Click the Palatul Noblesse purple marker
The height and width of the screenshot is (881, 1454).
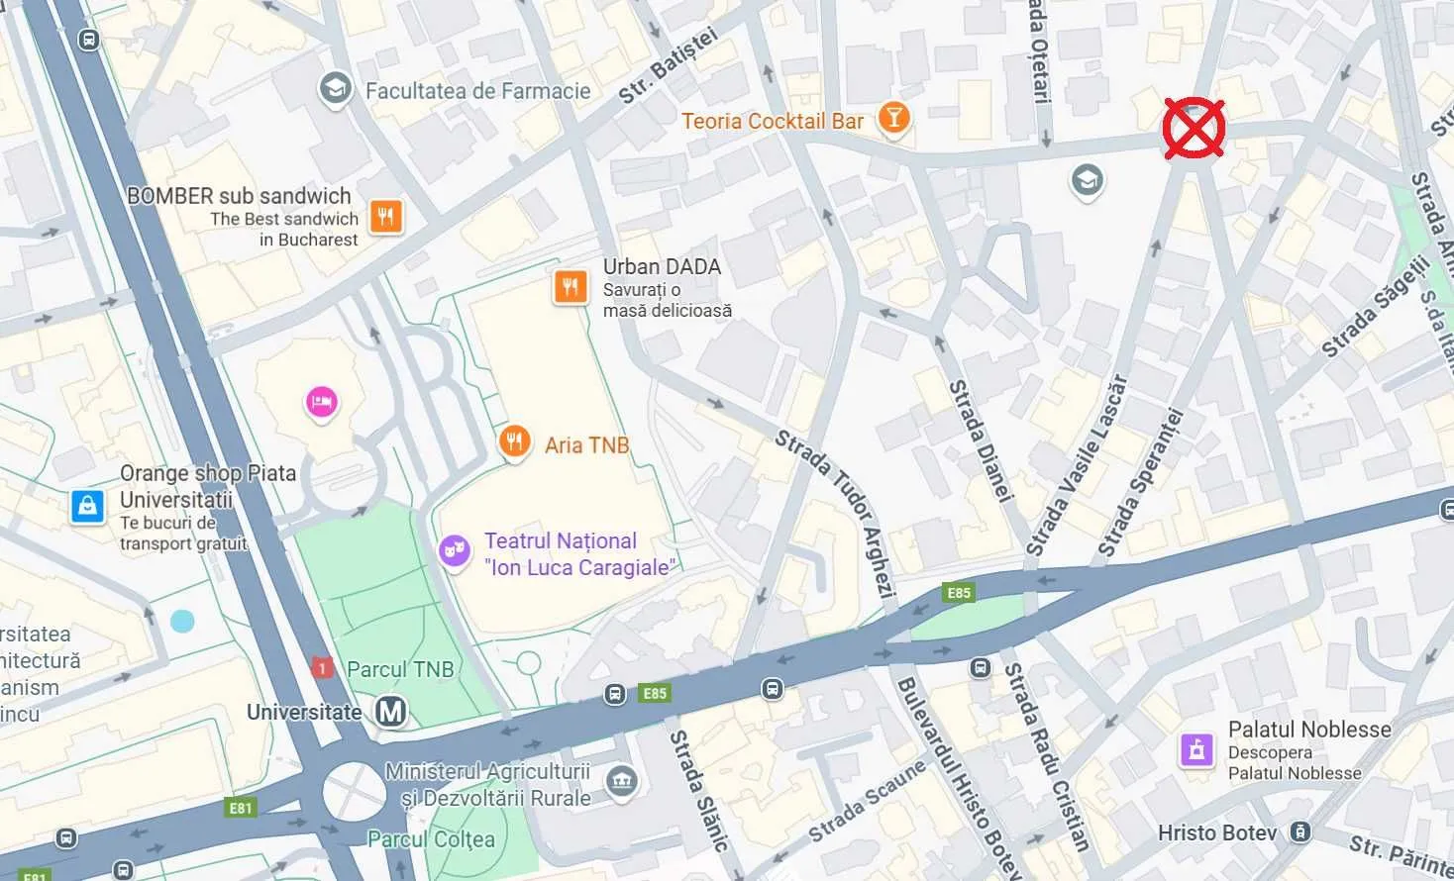click(x=1196, y=749)
